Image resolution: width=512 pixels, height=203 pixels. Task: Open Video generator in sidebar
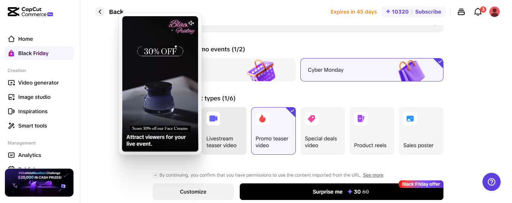click(x=39, y=83)
